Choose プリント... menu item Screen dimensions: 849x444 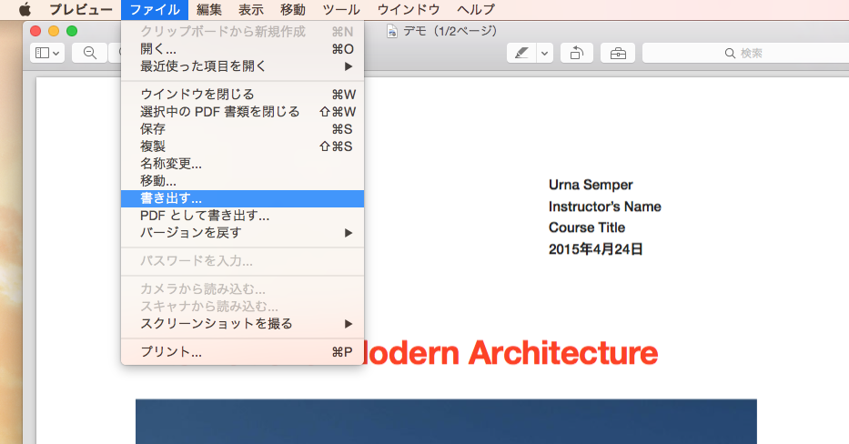[243, 352]
